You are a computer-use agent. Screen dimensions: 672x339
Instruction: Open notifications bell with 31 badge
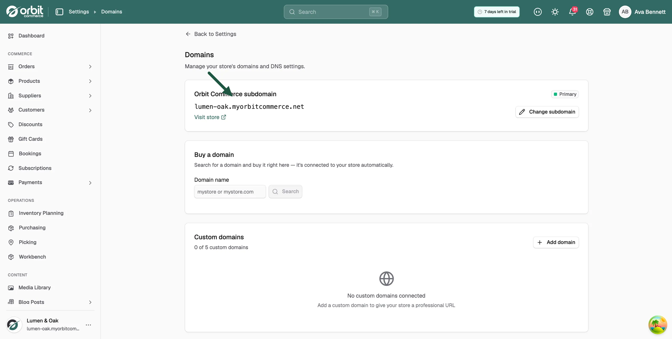pyautogui.click(x=573, y=12)
